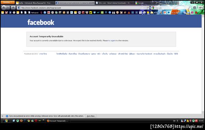Screen dimensions: 205x130
Task: Click the Facebook favicon in address bar
Action: (x=19, y=8)
